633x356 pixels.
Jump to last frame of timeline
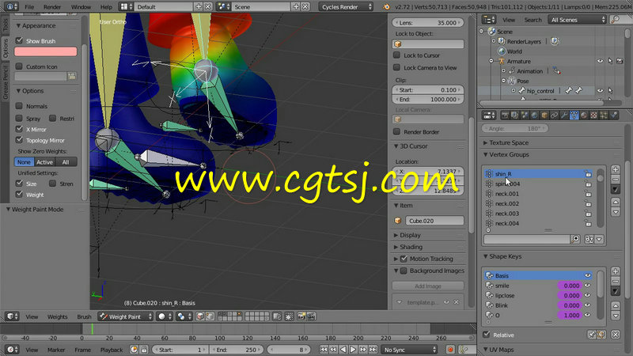coord(373,350)
